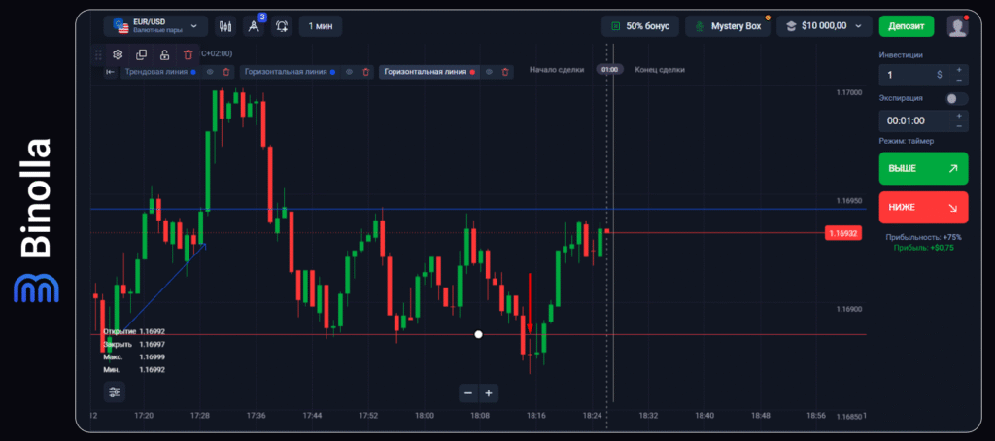Open drawing tools compass icon
Image resolution: width=995 pixels, height=441 pixels.
255,26
